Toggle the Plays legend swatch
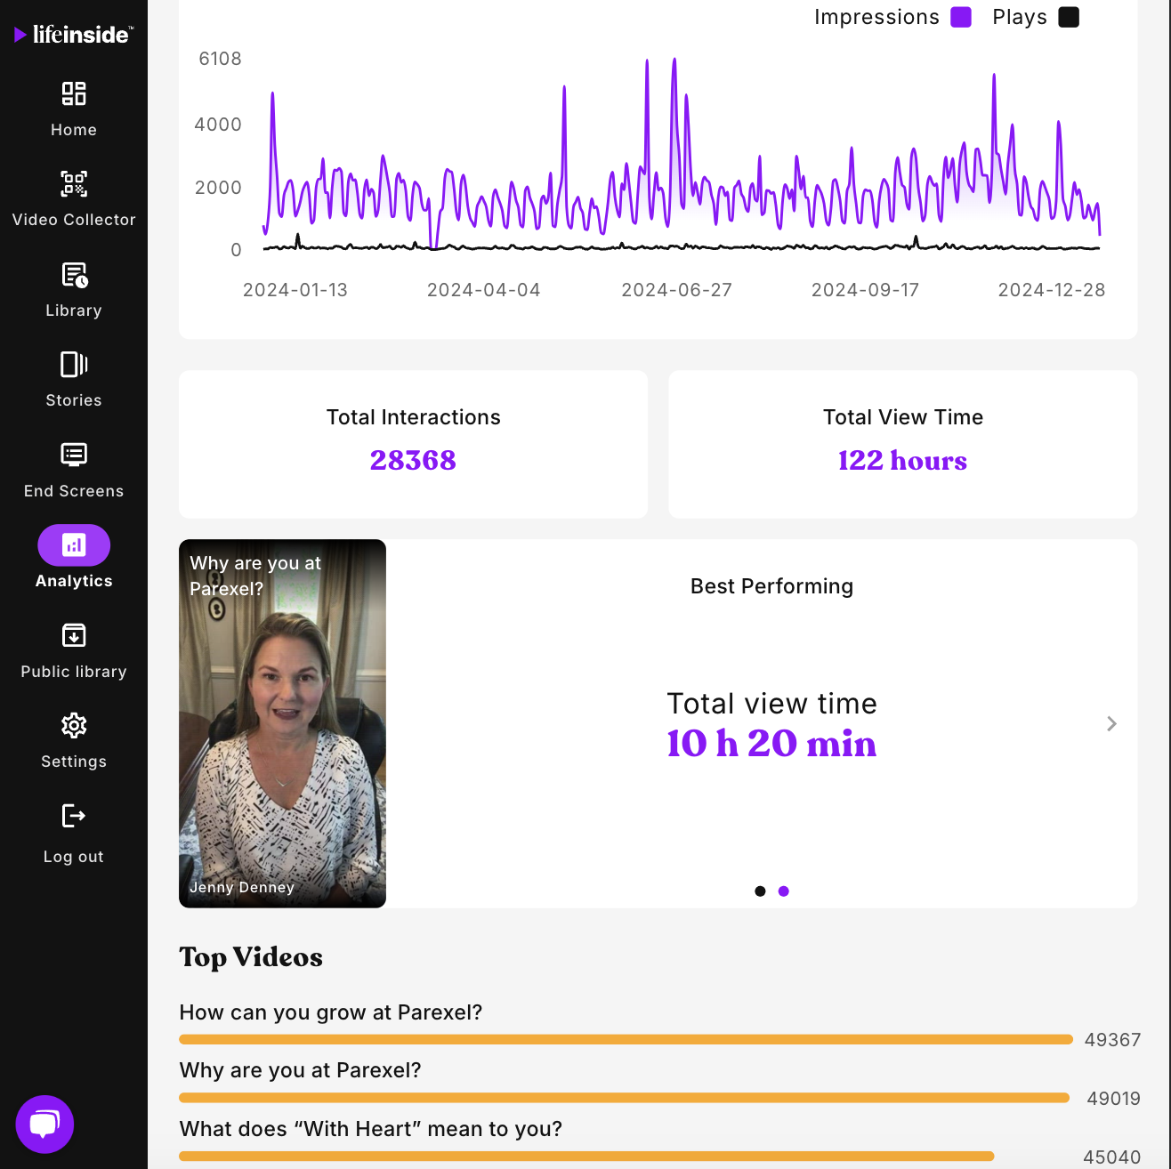1171x1169 pixels. (1069, 17)
